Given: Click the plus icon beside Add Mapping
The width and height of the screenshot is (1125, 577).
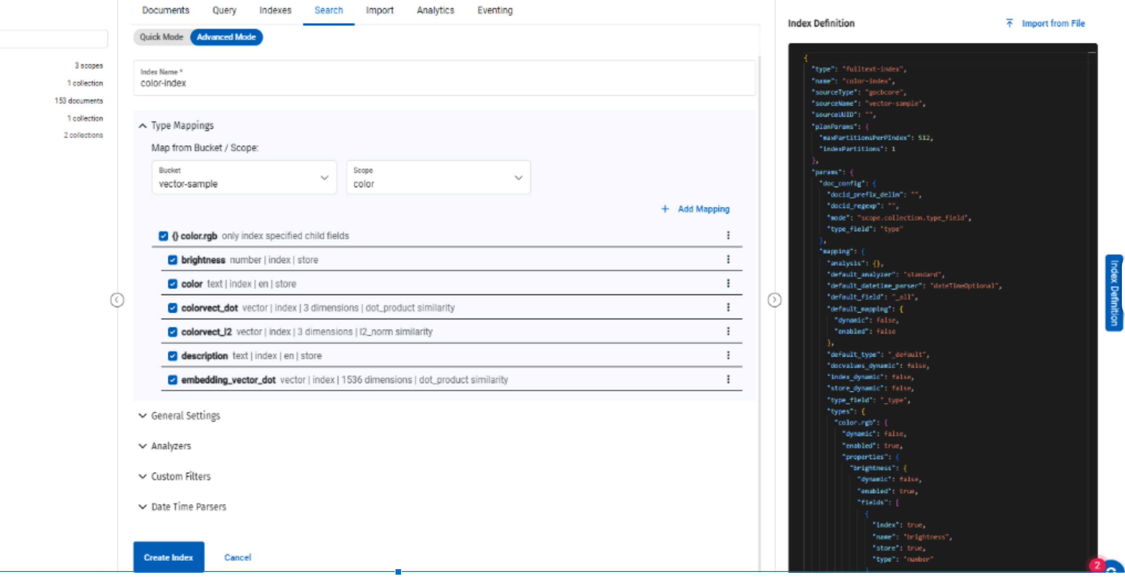Looking at the screenshot, I should (665, 209).
